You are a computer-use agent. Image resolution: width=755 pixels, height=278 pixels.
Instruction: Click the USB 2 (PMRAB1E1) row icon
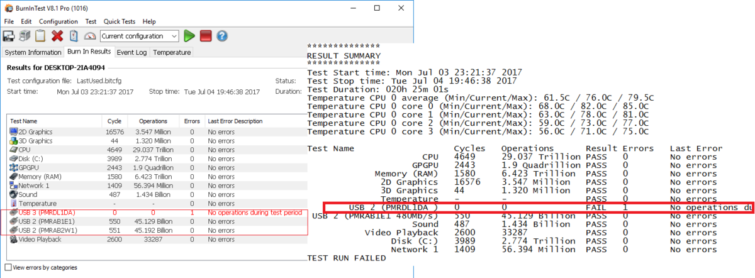[13, 222]
